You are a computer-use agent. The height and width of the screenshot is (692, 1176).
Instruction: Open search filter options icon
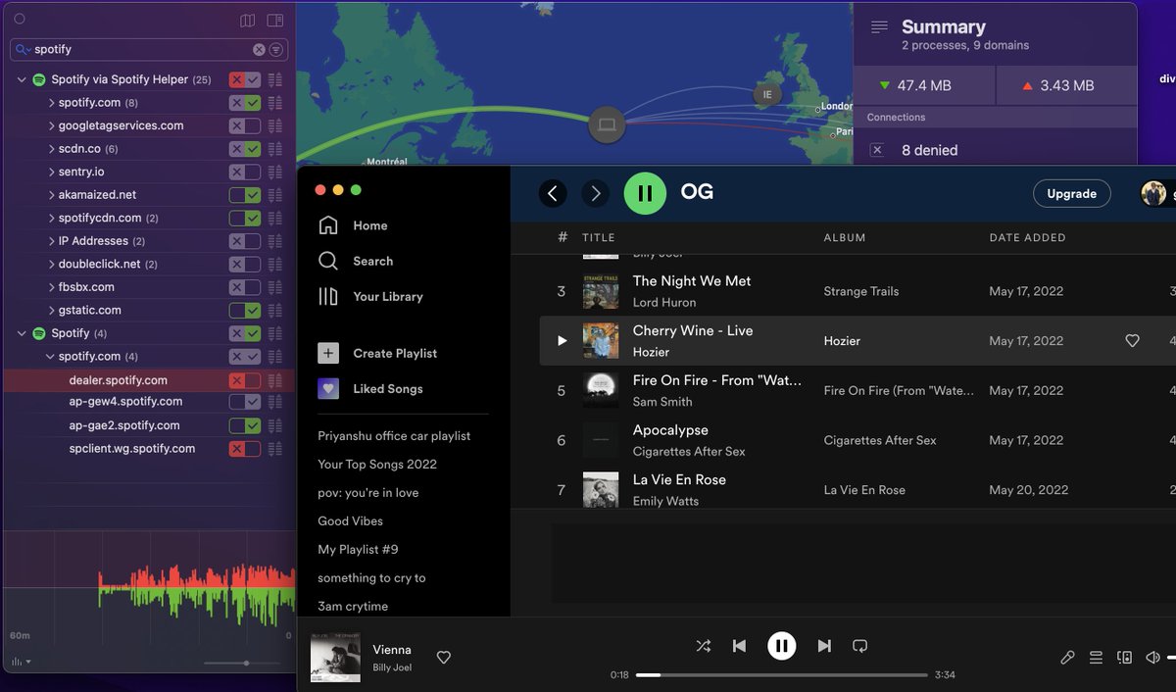click(276, 49)
